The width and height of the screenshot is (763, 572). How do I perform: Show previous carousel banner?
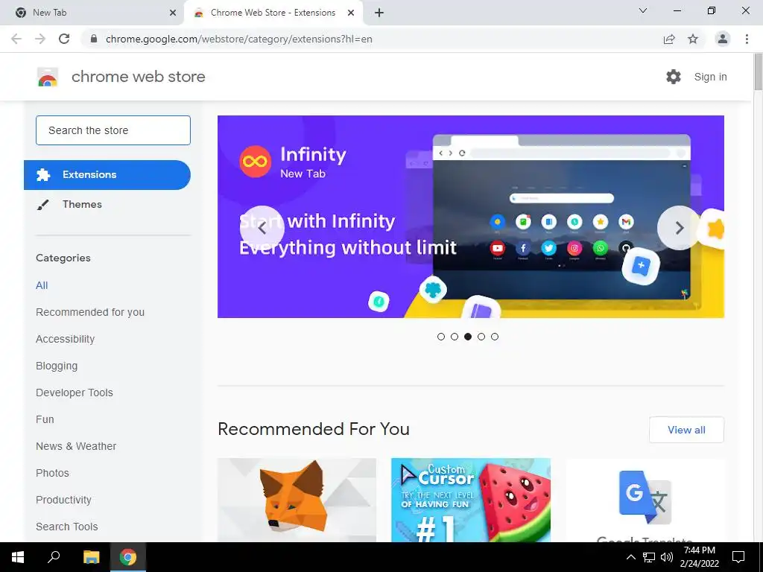click(x=262, y=228)
